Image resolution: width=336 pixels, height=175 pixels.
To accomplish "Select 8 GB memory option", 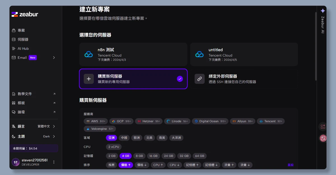I will [139, 156].
